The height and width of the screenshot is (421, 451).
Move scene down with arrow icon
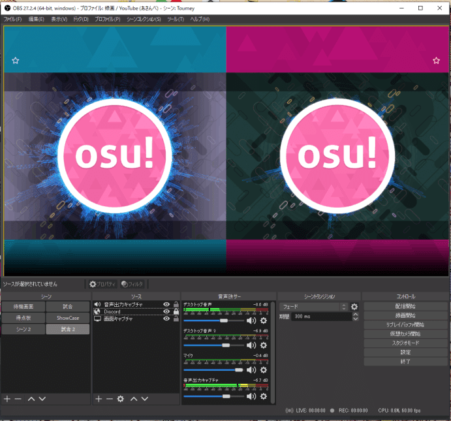pos(42,399)
